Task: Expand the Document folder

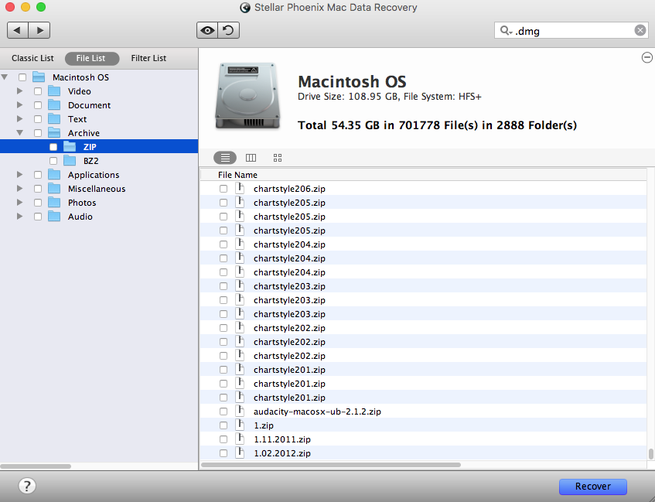Action: (19, 104)
